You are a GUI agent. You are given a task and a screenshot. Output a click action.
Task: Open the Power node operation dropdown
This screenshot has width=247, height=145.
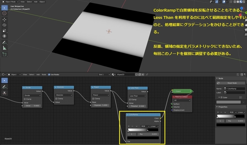pos(101,95)
